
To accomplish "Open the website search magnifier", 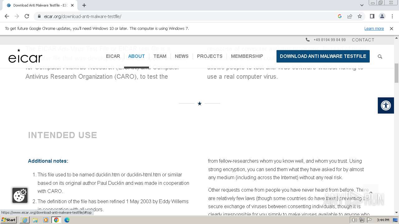I will point(380,57).
